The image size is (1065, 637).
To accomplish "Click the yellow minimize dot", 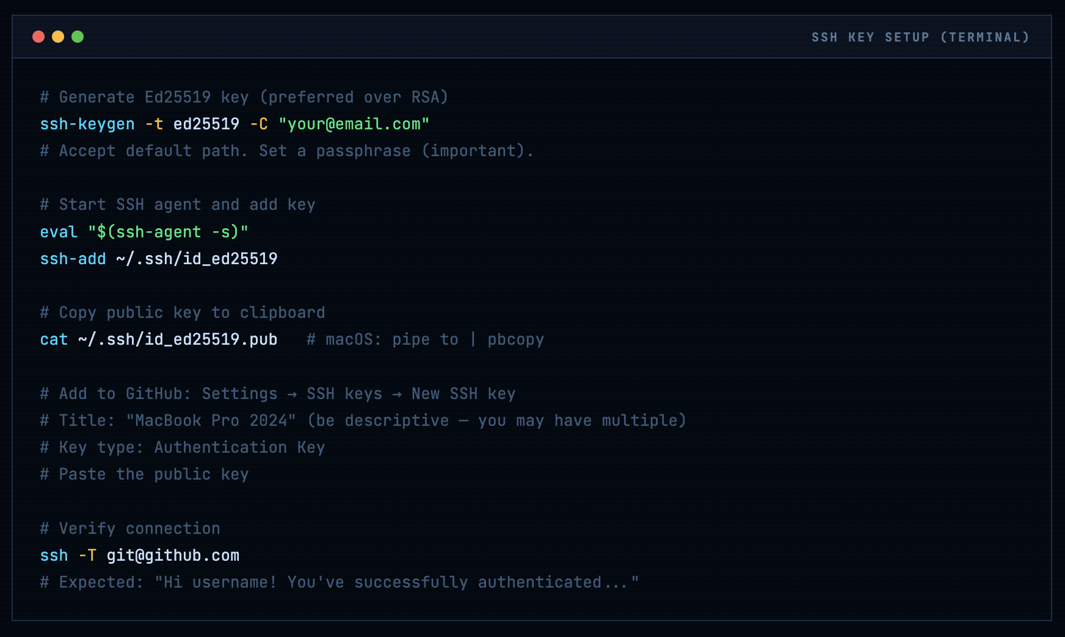I will point(58,37).
